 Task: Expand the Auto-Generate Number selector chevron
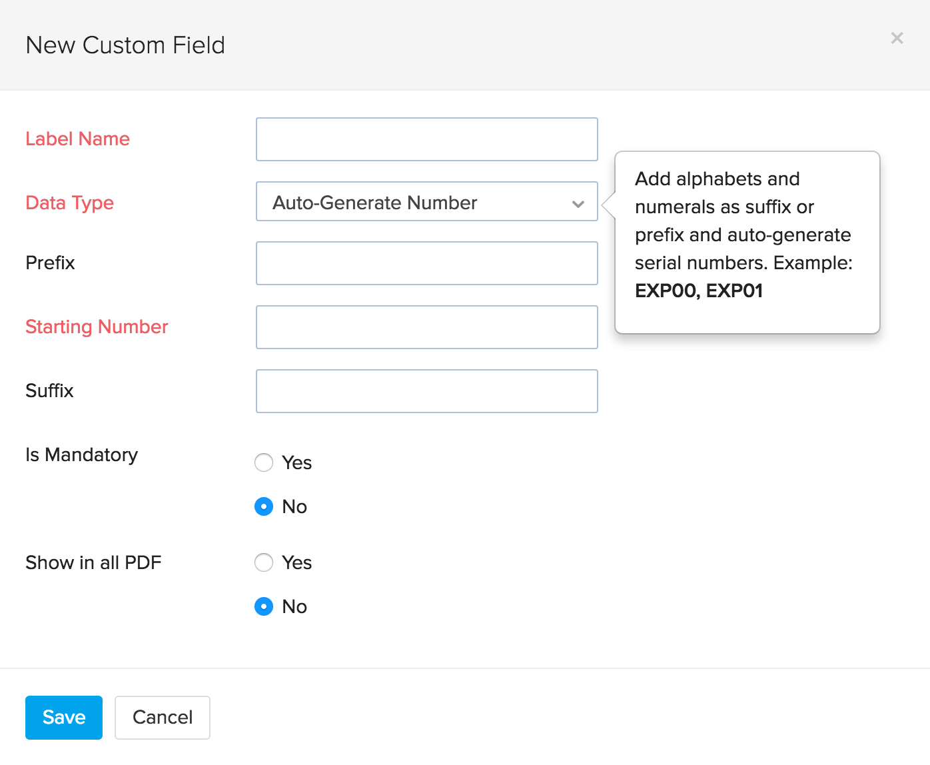[x=578, y=204]
